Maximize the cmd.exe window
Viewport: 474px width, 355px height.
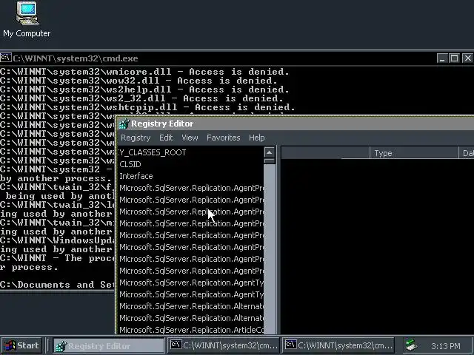454,58
